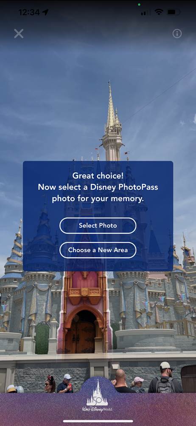196x426 pixels.
Task: Tap the 'Great choice!' heading text
Action: click(x=98, y=176)
